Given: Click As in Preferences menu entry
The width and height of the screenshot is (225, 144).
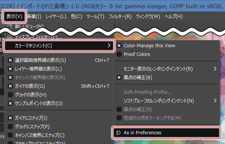Looking at the screenshot, I should click(x=166, y=133).
